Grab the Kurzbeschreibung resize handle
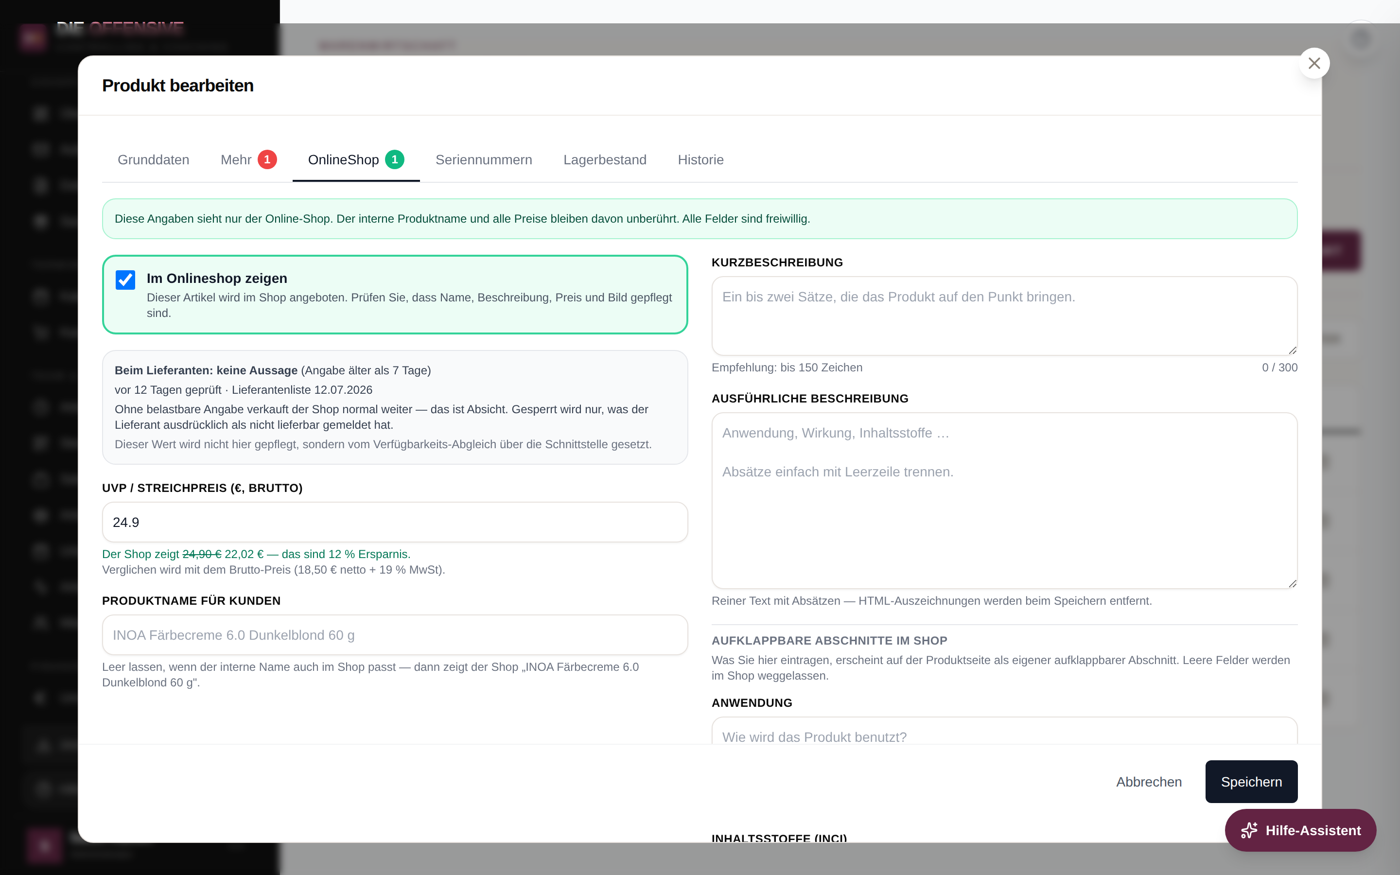Image resolution: width=1400 pixels, height=875 pixels. pos(1293,350)
